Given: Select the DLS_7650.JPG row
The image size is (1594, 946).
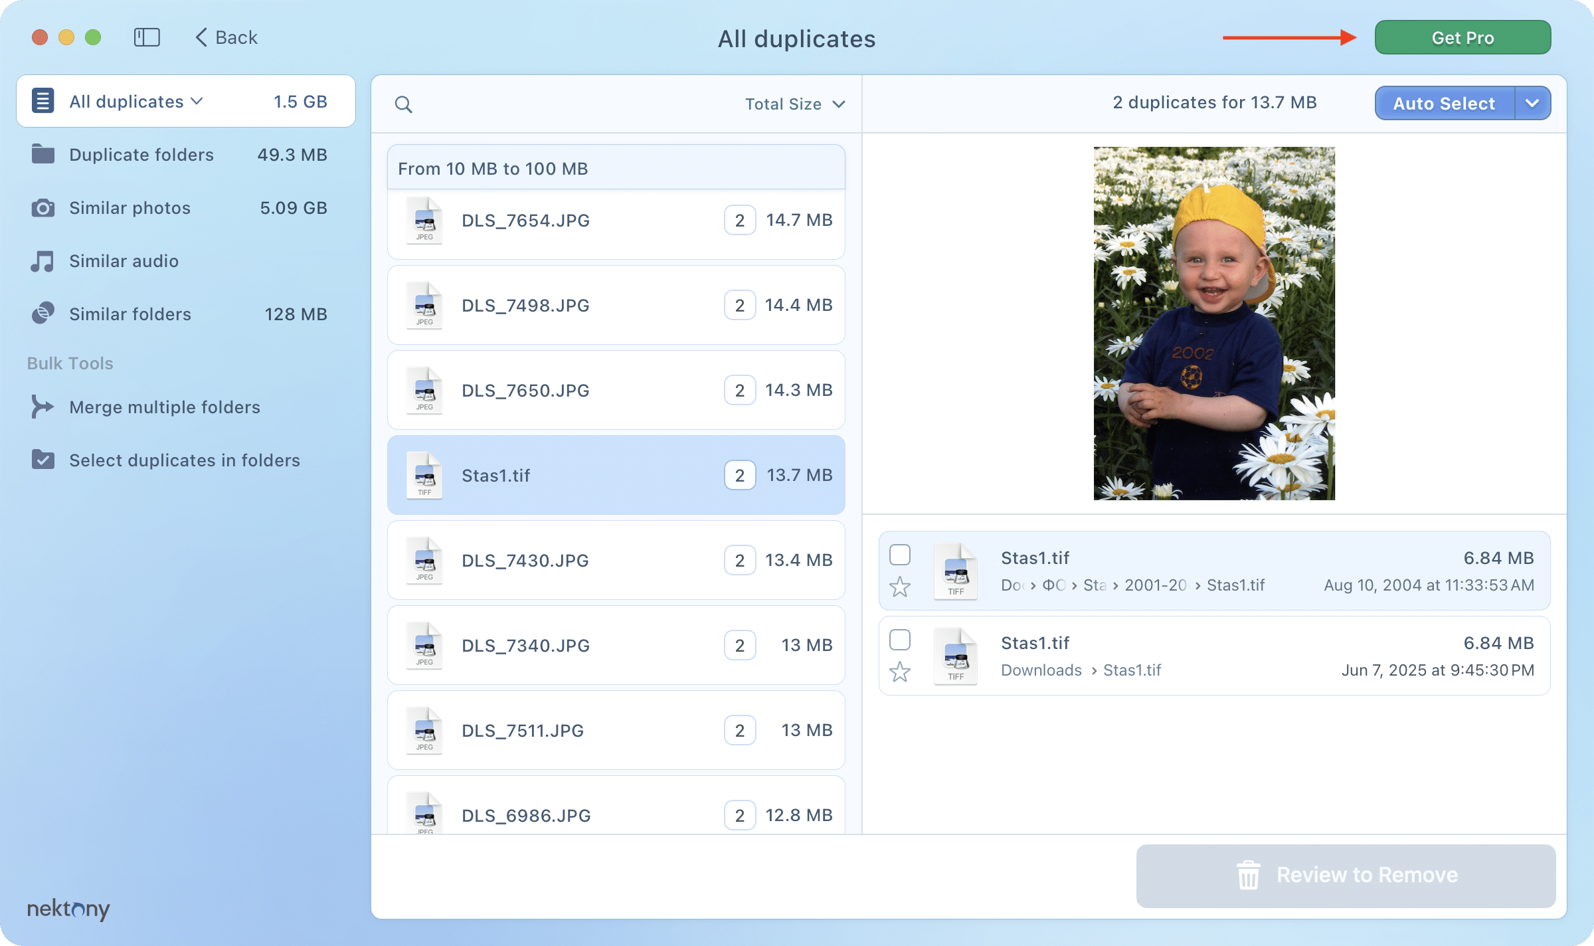Looking at the screenshot, I should (x=616, y=391).
